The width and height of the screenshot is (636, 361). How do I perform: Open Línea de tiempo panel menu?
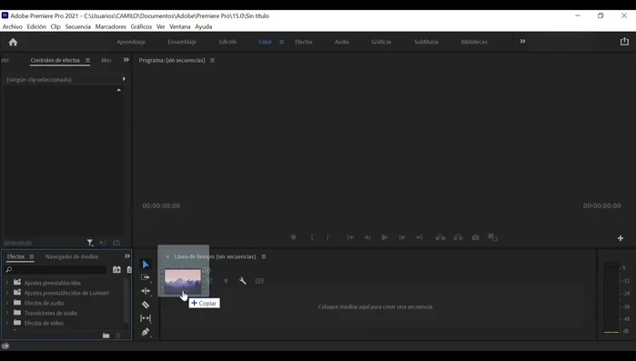tap(264, 256)
